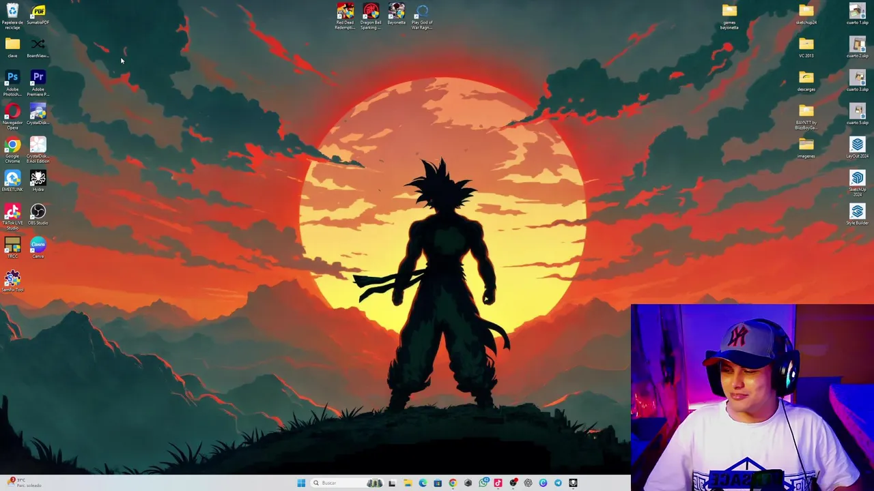Select the Dragon Ball Sparking game shortcut
This screenshot has width=874, height=491.
coord(371,16)
